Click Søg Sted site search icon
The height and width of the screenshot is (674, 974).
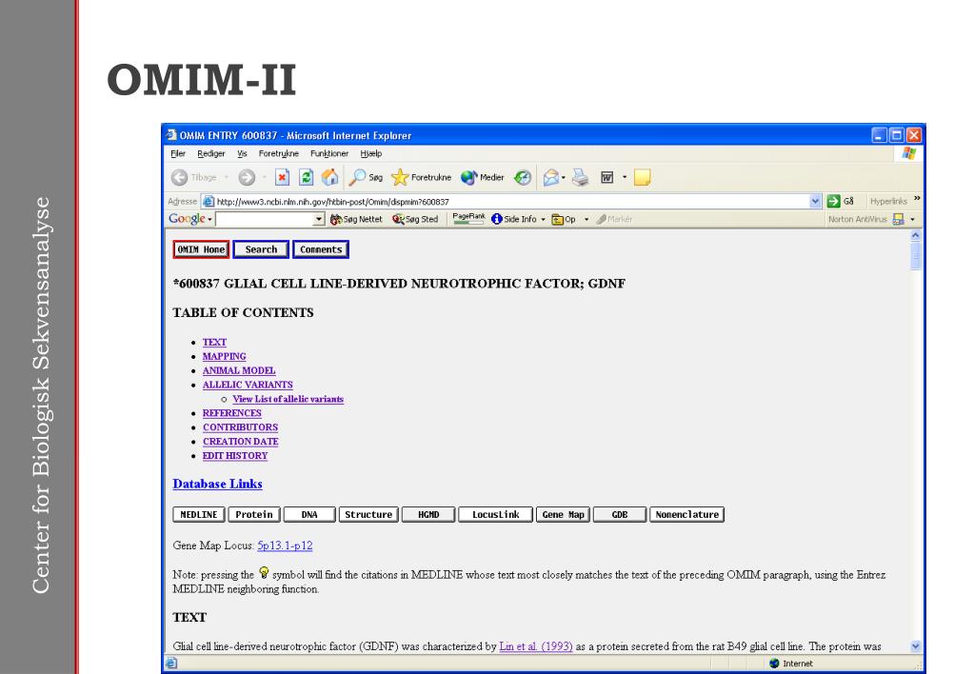[x=398, y=219]
